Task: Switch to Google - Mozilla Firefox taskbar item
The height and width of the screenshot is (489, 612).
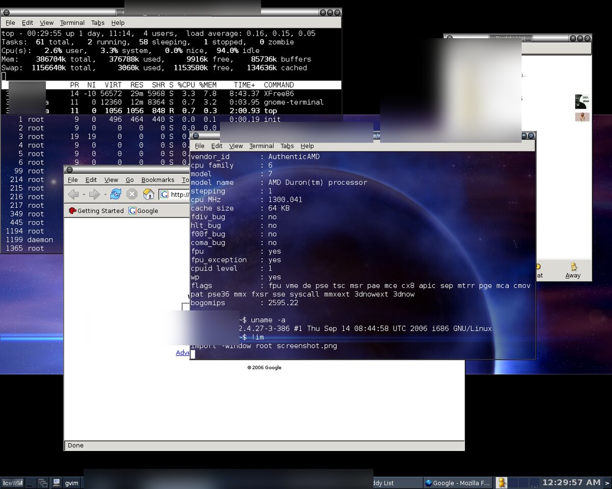Action: (x=457, y=483)
